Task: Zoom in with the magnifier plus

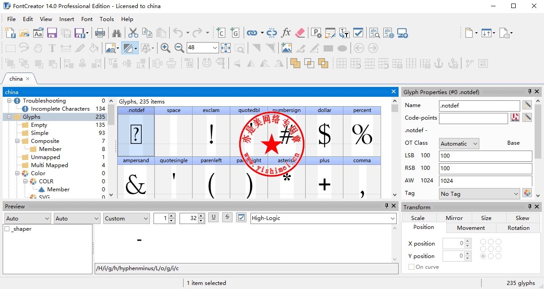Action: (166, 48)
